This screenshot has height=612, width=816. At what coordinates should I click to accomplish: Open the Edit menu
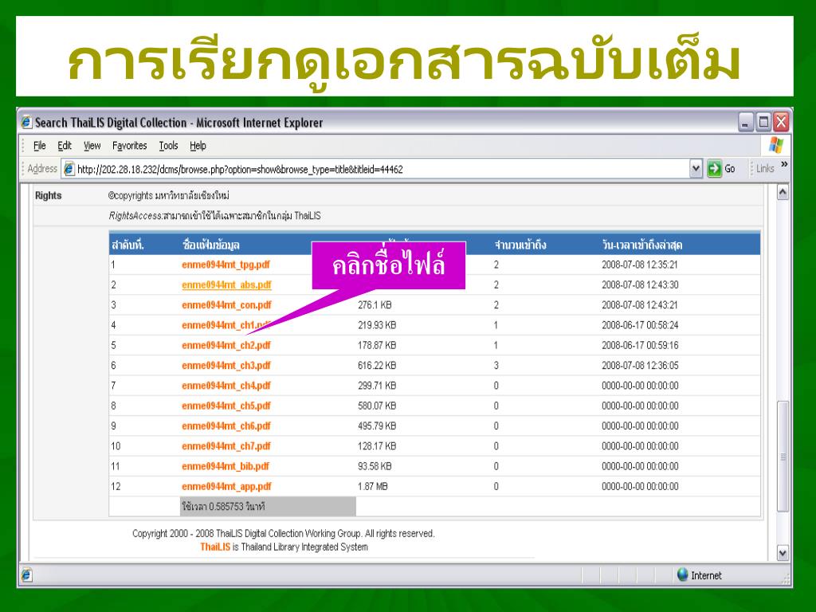tap(65, 146)
